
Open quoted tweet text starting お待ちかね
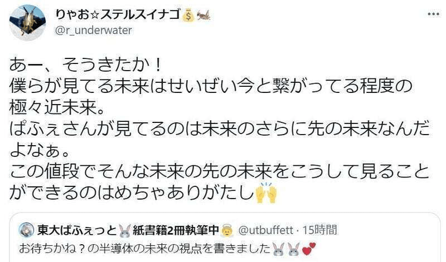coord(144,249)
